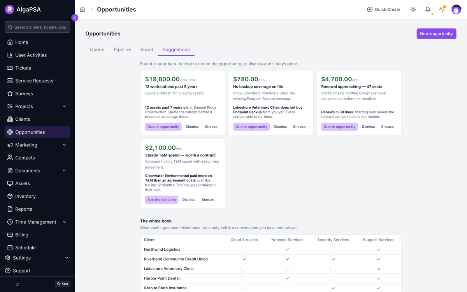467x292 pixels.
Task: Tick Harbor Point Dental Cloud Services cell
Action: point(244,278)
